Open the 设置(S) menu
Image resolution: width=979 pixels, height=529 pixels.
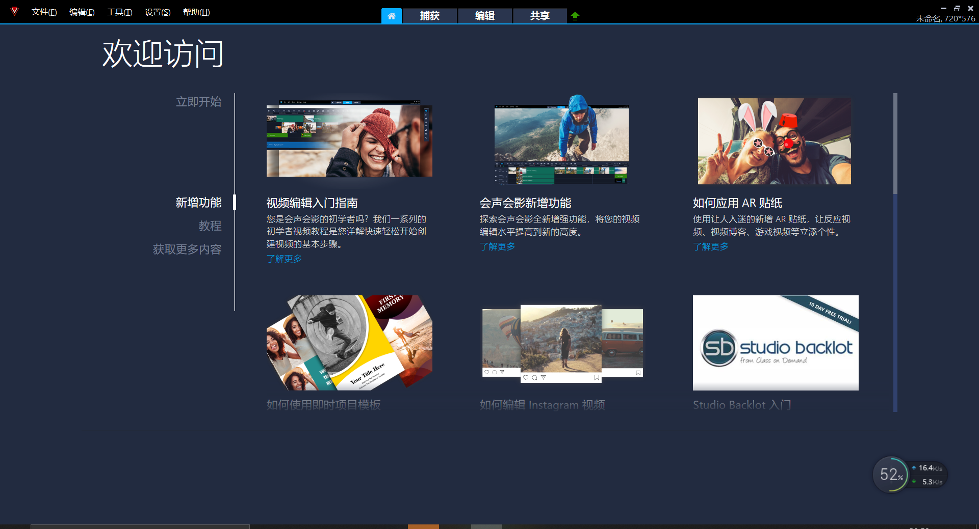(x=158, y=12)
